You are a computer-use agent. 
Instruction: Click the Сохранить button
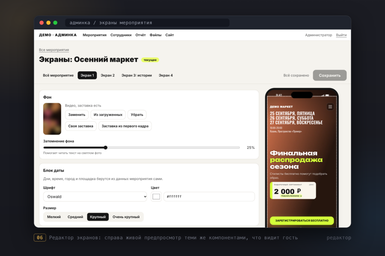coord(329,76)
